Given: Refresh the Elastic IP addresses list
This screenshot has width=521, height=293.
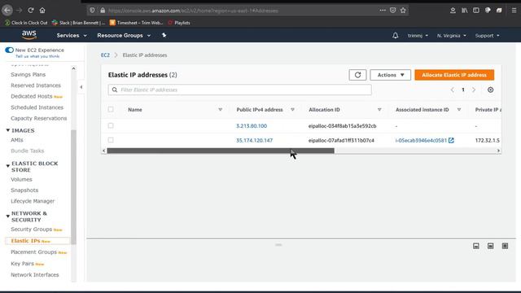Looking at the screenshot, I should coord(357,75).
